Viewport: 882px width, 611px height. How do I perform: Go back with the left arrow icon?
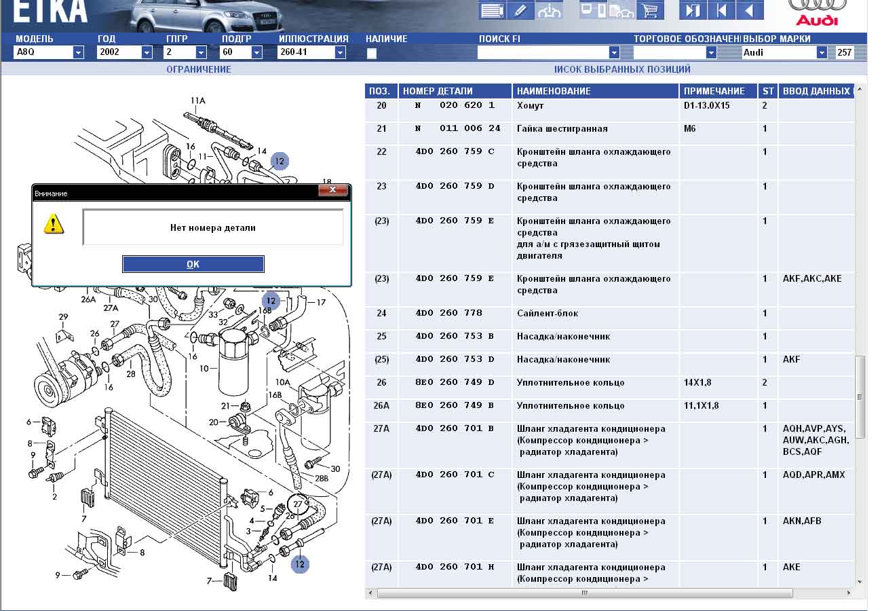tap(749, 10)
